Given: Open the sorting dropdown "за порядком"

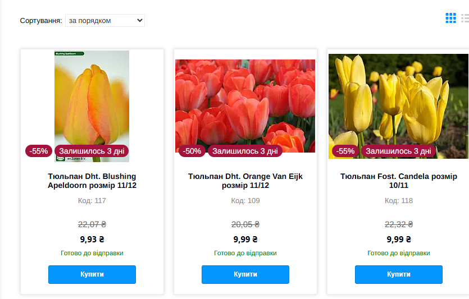Looking at the screenshot, I should click(105, 21).
